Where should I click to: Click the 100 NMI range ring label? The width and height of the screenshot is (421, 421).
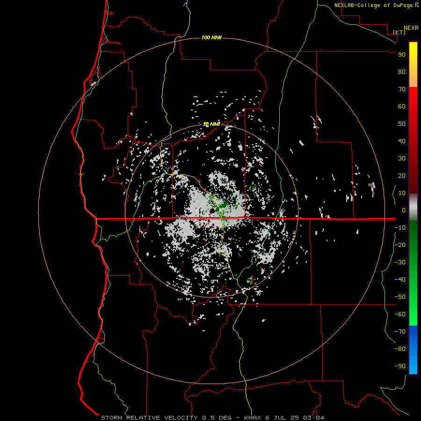pos(211,37)
